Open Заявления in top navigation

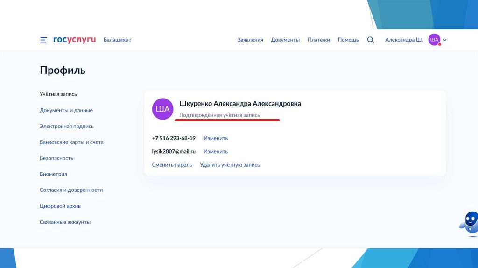coord(250,40)
